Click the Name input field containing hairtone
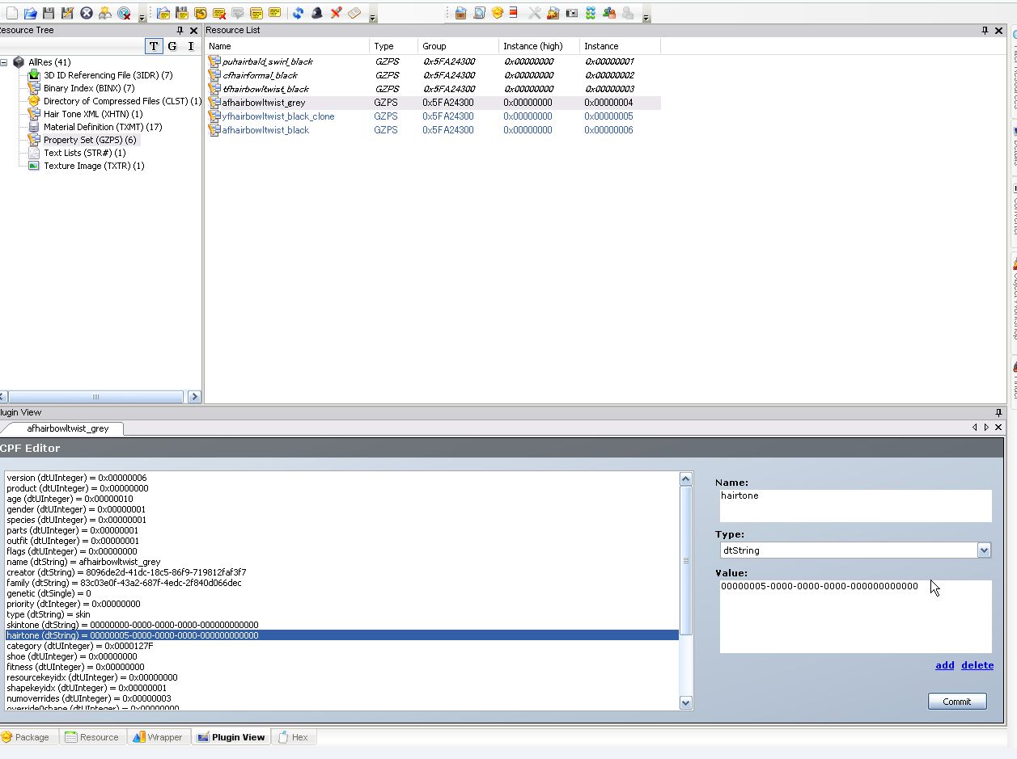Image resolution: width=1017 pixels, height=759 pixels. coord(855,506)
